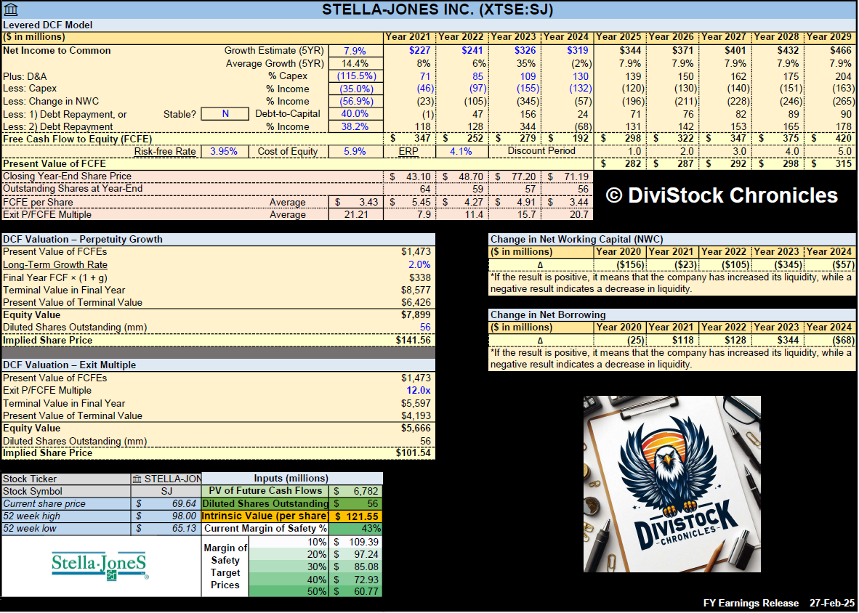Select the Current Margin of Safety 43% cell

(356, 529)
